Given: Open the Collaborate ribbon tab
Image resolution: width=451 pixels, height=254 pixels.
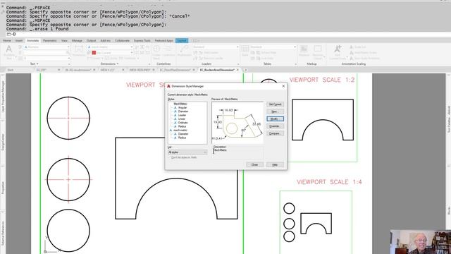Looking at the screenshot, I should tap(122, 41).
